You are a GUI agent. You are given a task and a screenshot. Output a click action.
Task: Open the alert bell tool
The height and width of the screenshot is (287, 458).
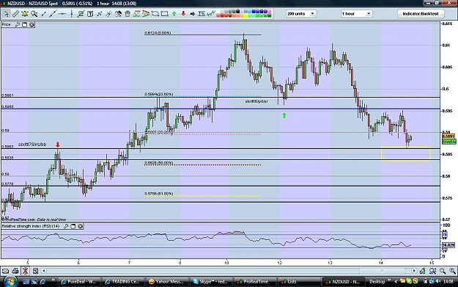25,14
